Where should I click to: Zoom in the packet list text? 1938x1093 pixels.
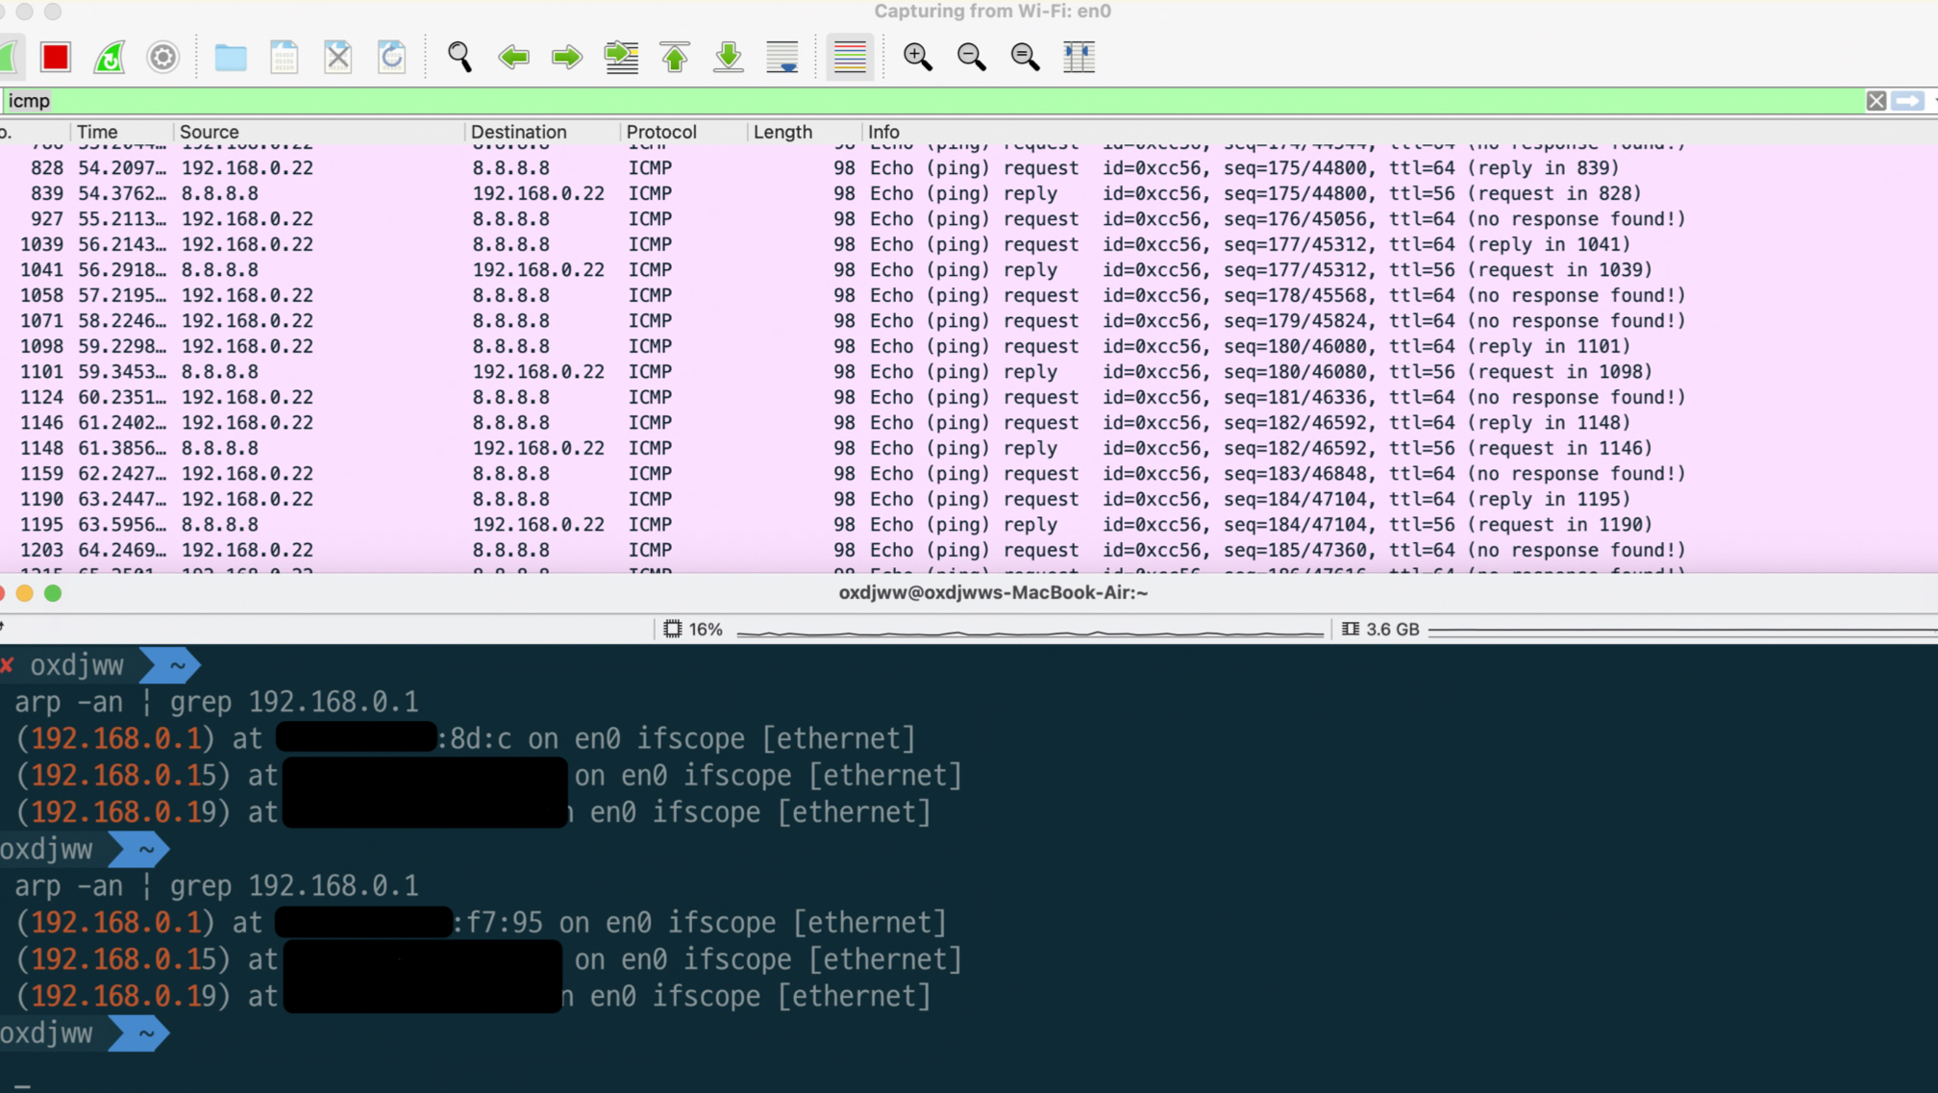918,58
